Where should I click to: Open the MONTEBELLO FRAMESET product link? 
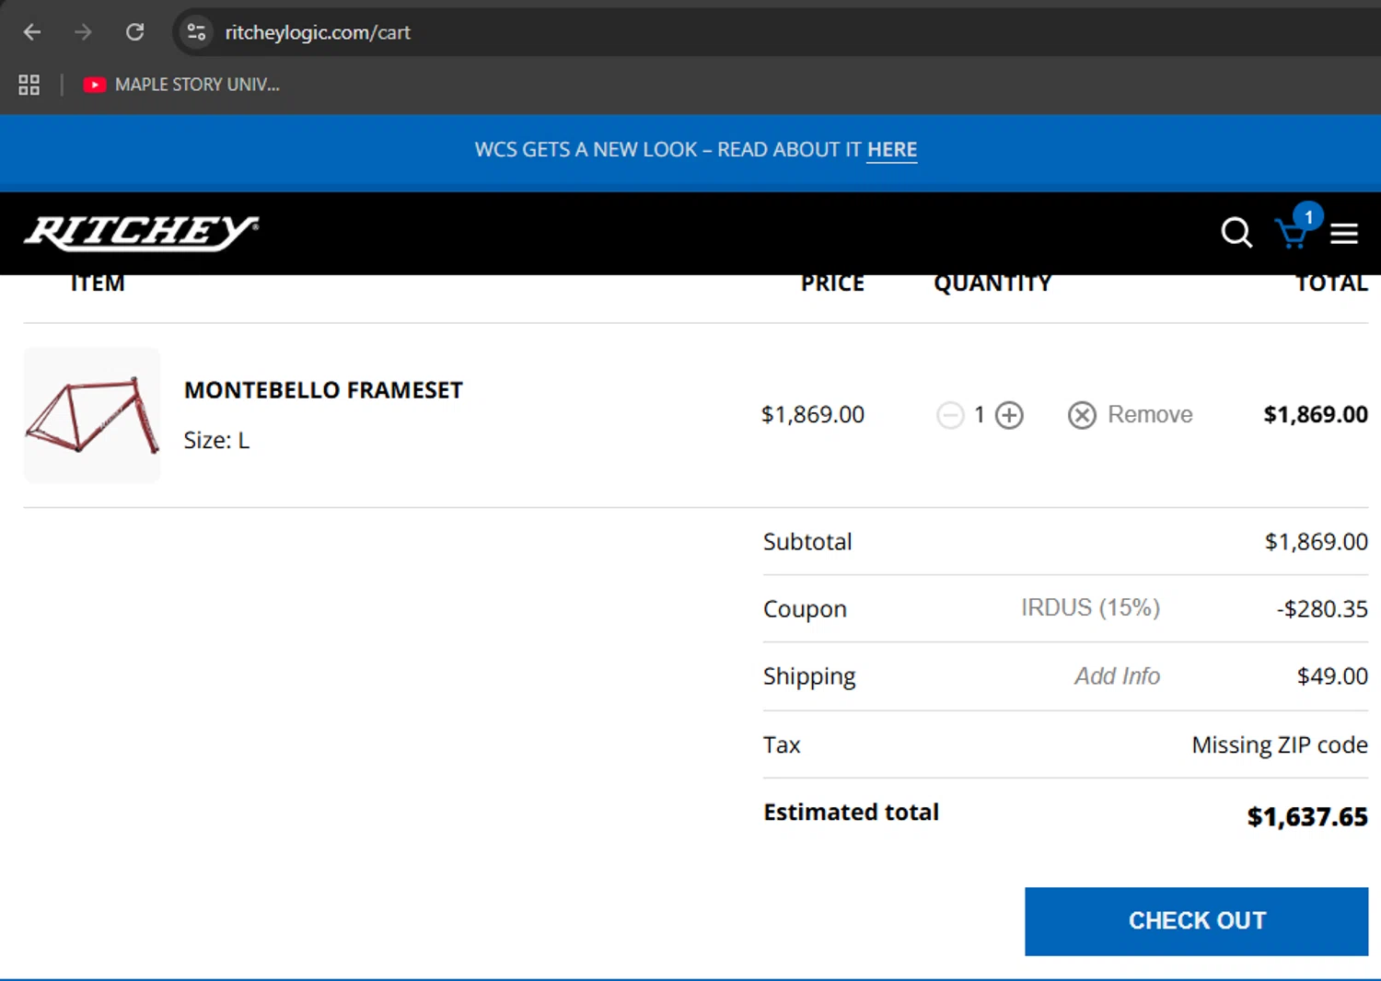(x=323, y=390)
